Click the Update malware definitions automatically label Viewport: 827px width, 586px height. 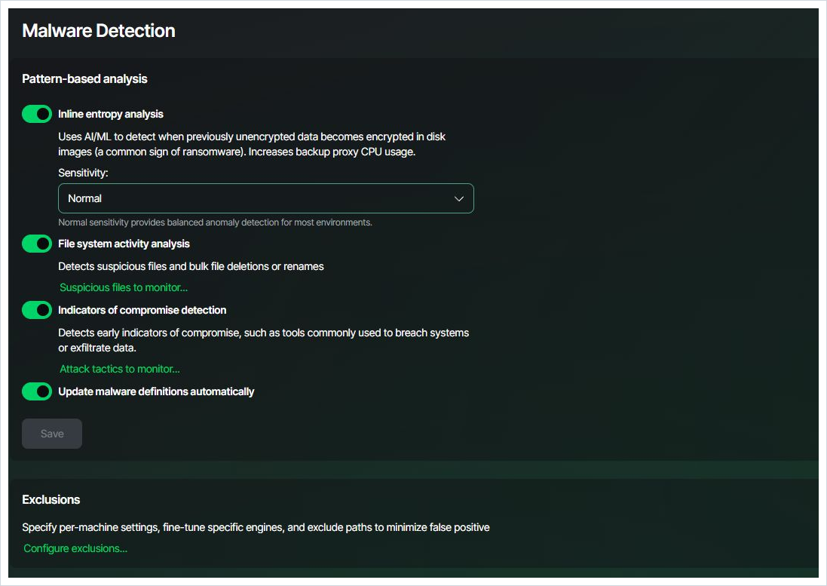pyautogui.click(x=156, y=391)
